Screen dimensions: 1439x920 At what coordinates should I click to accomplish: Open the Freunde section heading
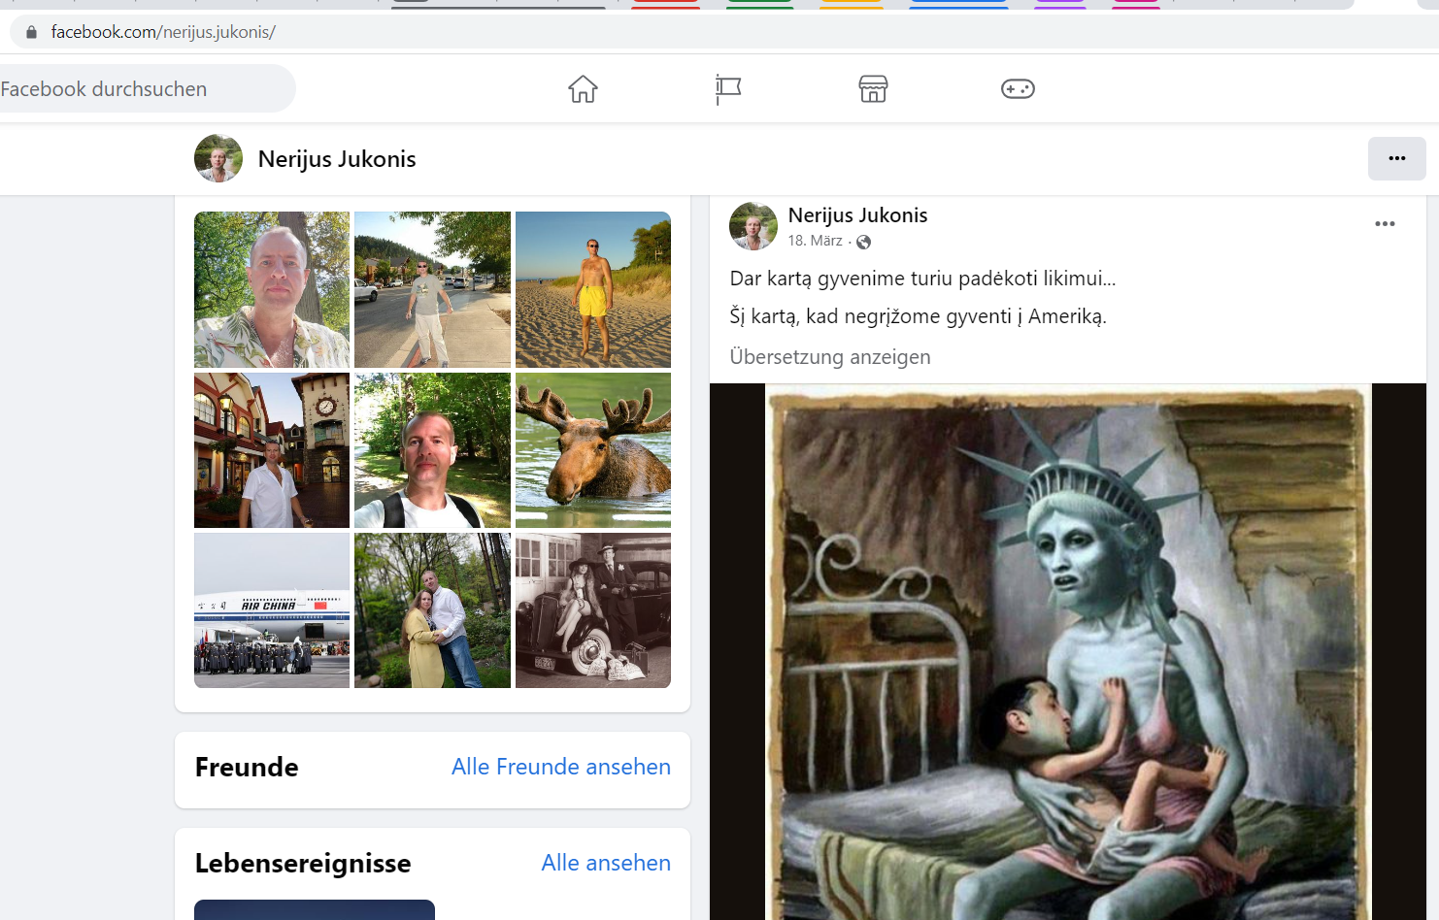point(247,768)
